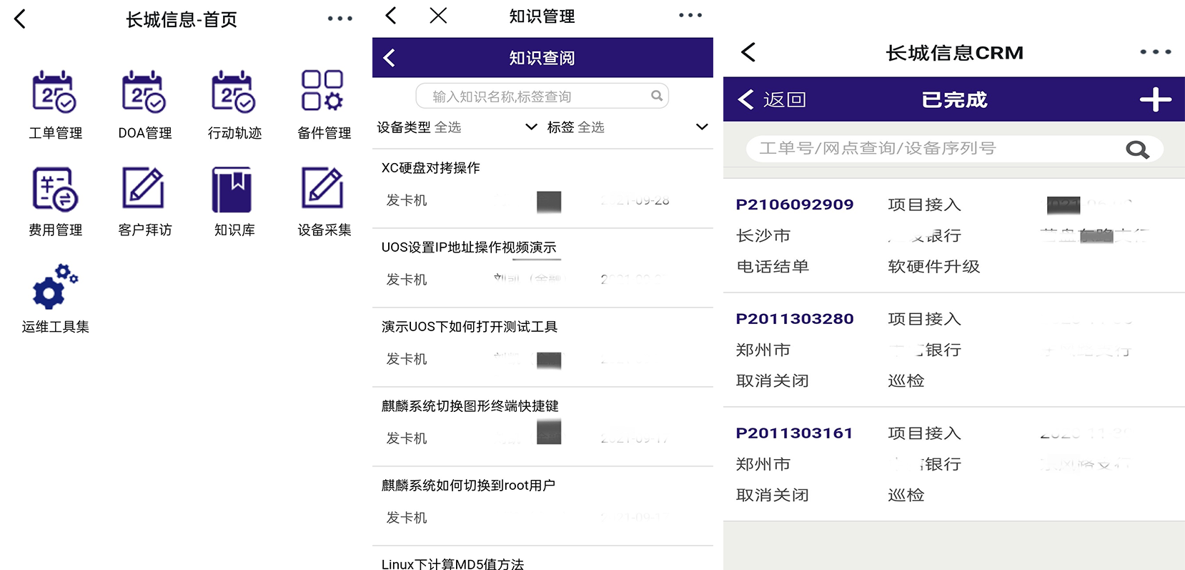Open the XC硬盘对拷操作 article
Image resolution: width=1185 pixels, height=570 pixels.
point(430,168)
